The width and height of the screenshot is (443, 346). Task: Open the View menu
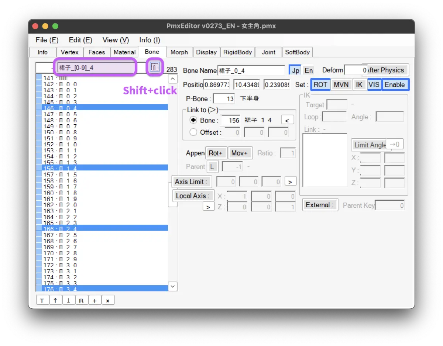coord(116,40)
